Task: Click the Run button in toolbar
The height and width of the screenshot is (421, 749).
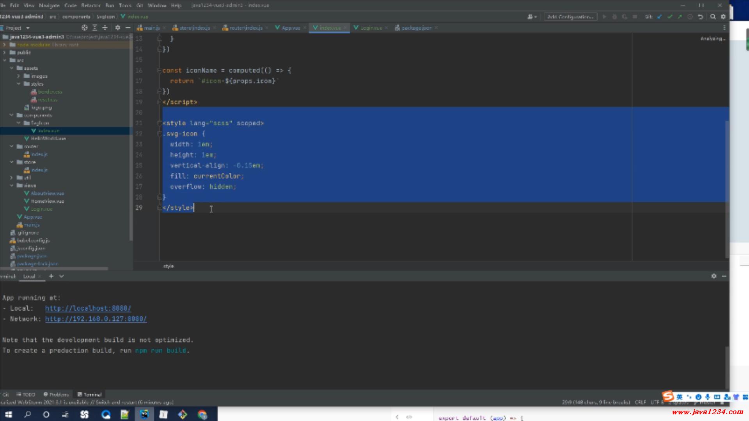Action: [x=604, y=17]
